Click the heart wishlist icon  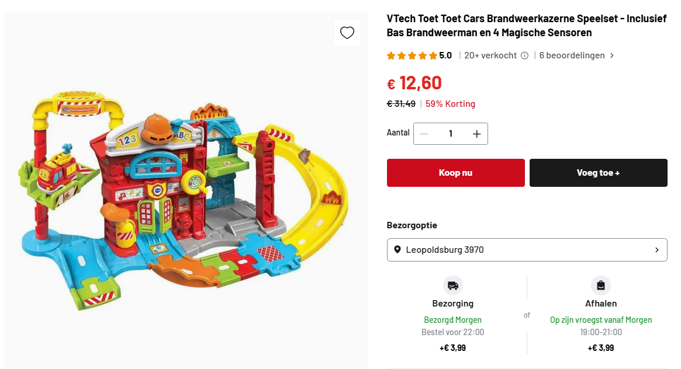tap(347, 32)
